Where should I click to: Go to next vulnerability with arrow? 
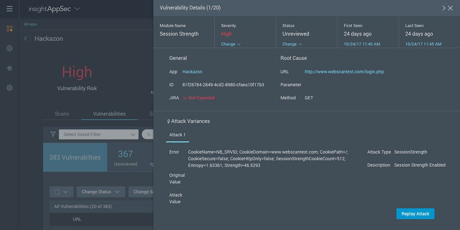pyautogui.click(x=444, y=8)
